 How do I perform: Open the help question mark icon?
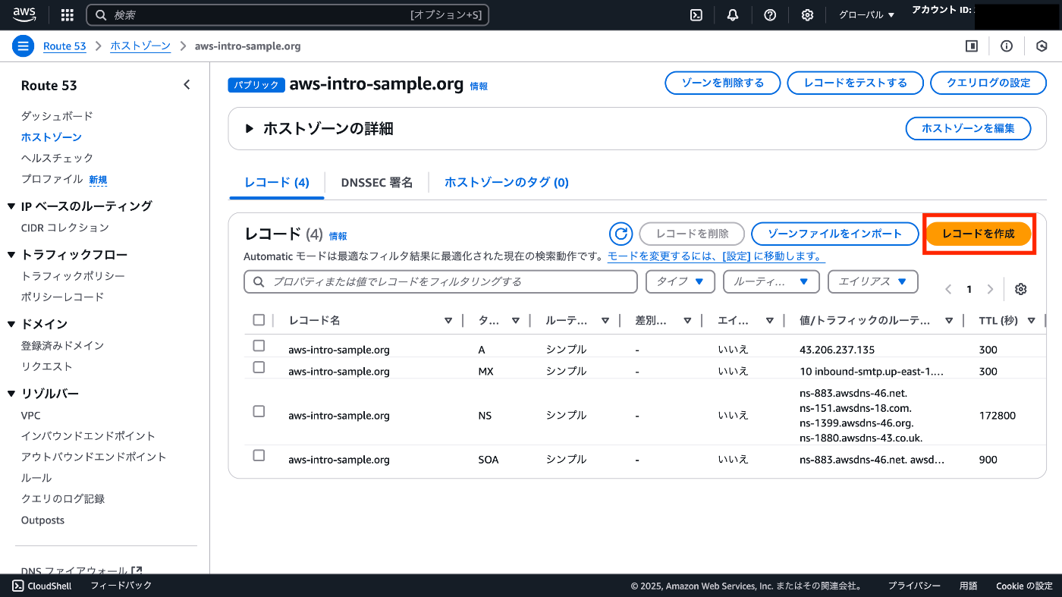coord(770,15)
